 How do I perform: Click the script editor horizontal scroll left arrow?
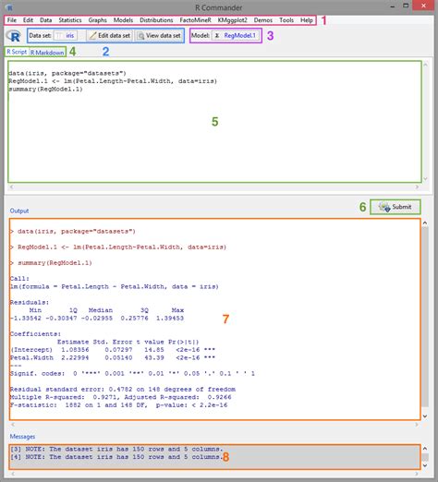11,187
